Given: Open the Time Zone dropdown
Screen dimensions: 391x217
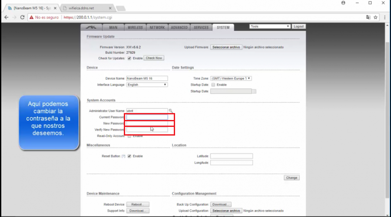Looking at the screenshot, I should pos(231,78).
